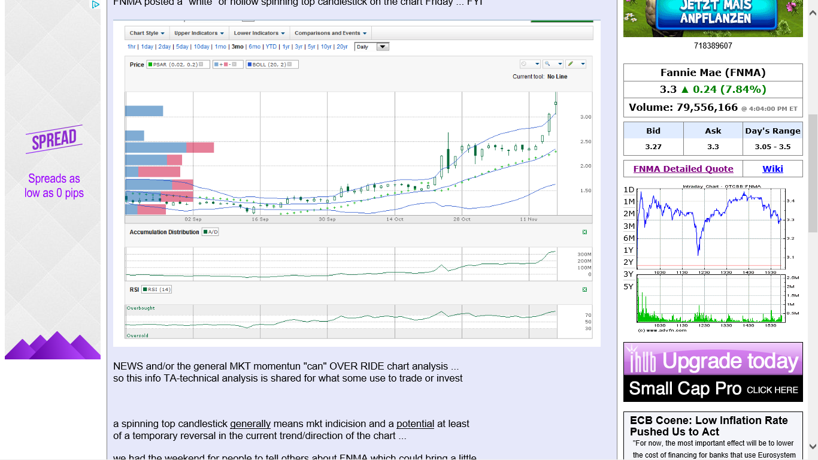Screen dimensions: 818x460
Task: Select the 1day time range
Action: (147, 47)
